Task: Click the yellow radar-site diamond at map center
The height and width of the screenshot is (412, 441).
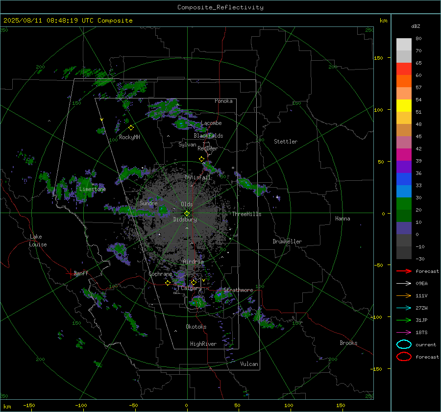Action: pos(187,214)
